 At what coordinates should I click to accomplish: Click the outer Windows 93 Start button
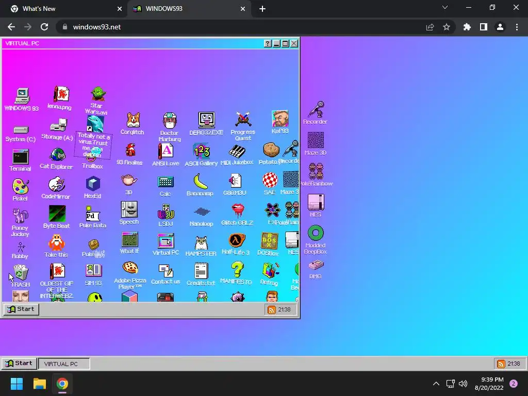pyautogui.click(x=19, y=364)
